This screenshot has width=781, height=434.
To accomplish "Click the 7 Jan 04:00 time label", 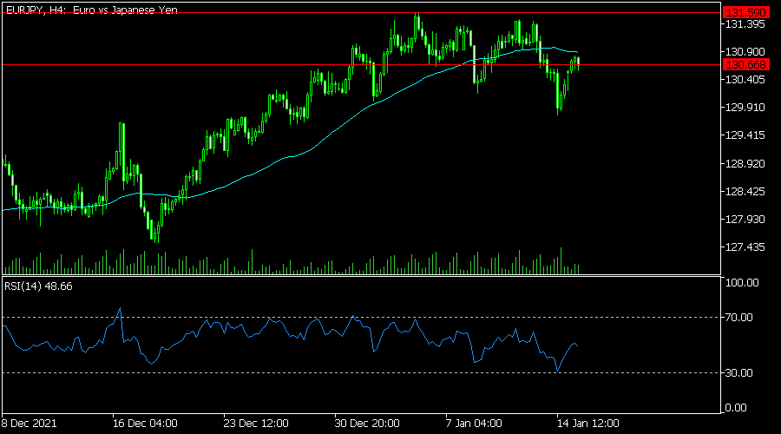I will (474, 424).
